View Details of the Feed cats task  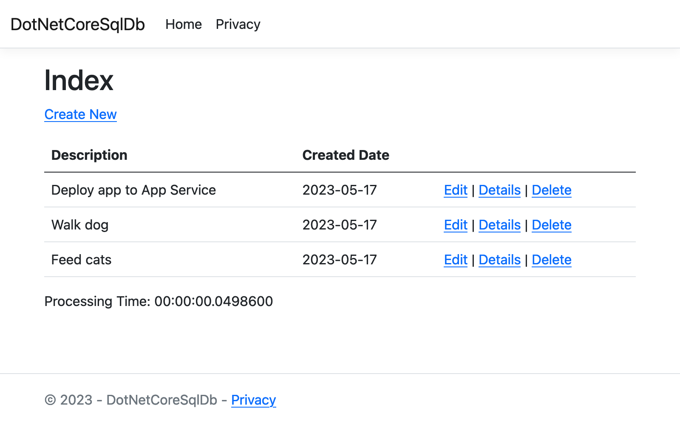499,260
